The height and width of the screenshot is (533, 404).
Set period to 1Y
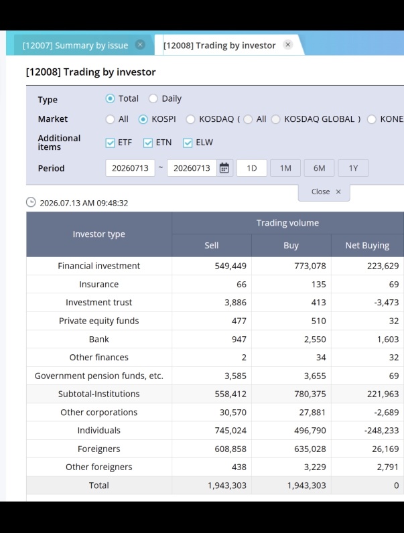[x=353, y=168]
